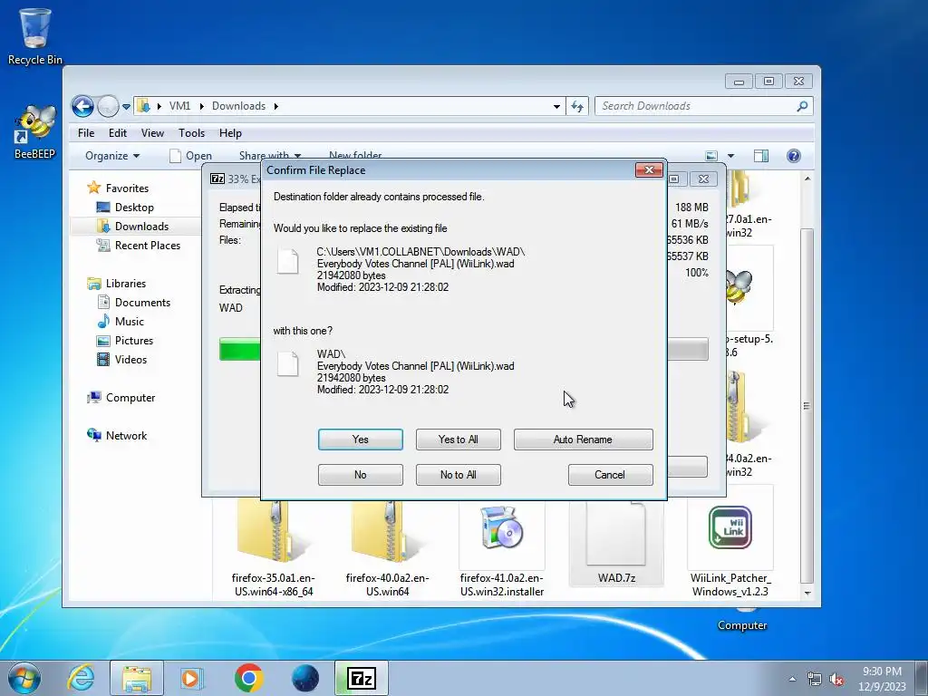This screenshot has width=928, height=696.
Task: Close the Confirm File Replace dialog
Action: pyautogui.click(x=649, y=170)
